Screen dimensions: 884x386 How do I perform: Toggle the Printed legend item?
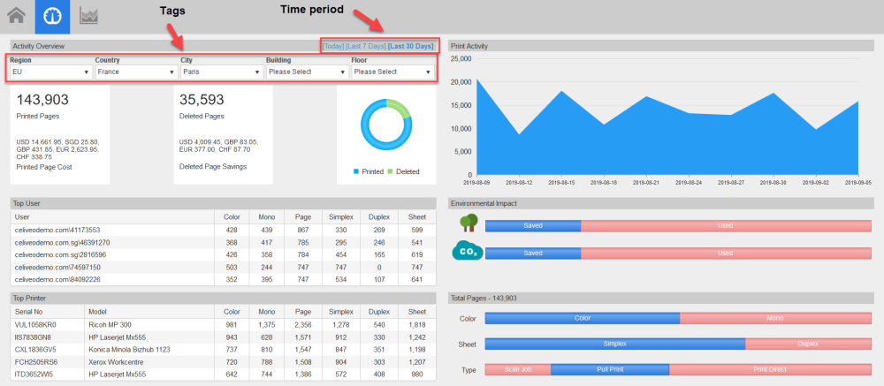click(368, 172)
